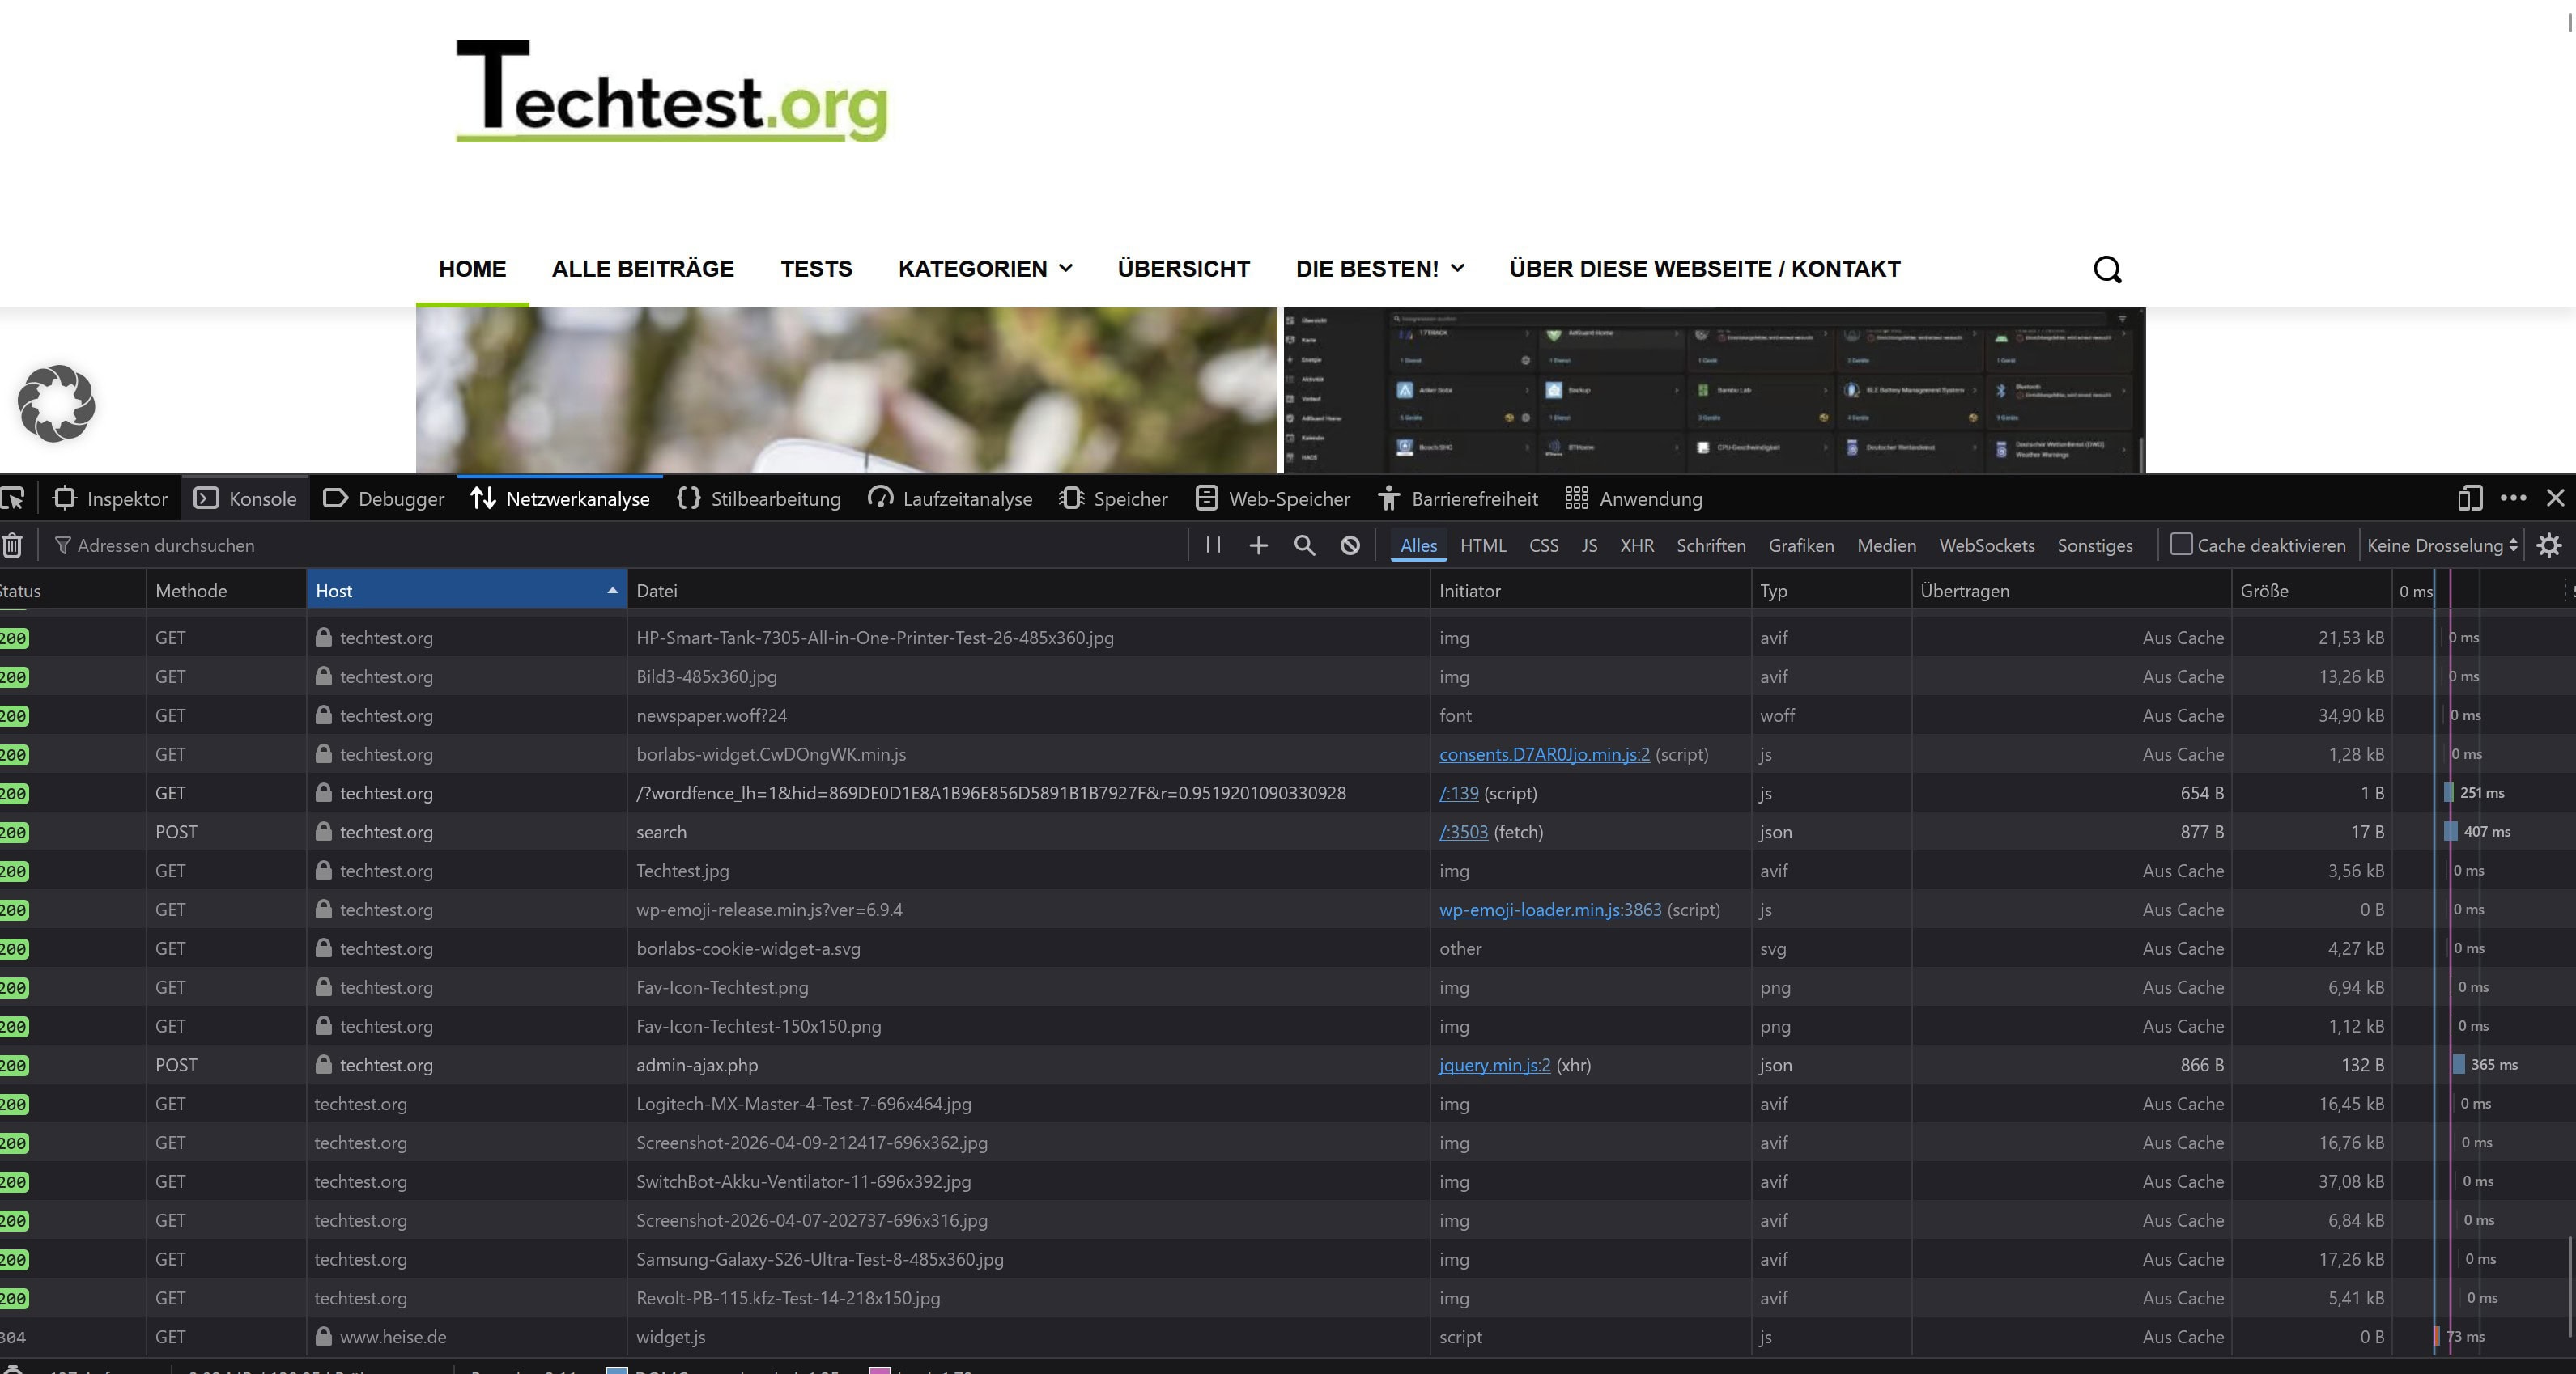Open the Keine Drosselung throttling dropdown

(x=2441, y=545)
